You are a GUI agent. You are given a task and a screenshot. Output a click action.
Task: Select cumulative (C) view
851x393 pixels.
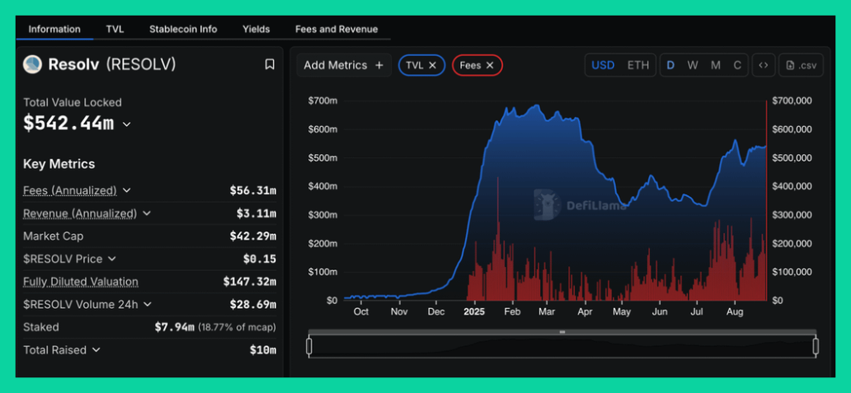(737, 65)
